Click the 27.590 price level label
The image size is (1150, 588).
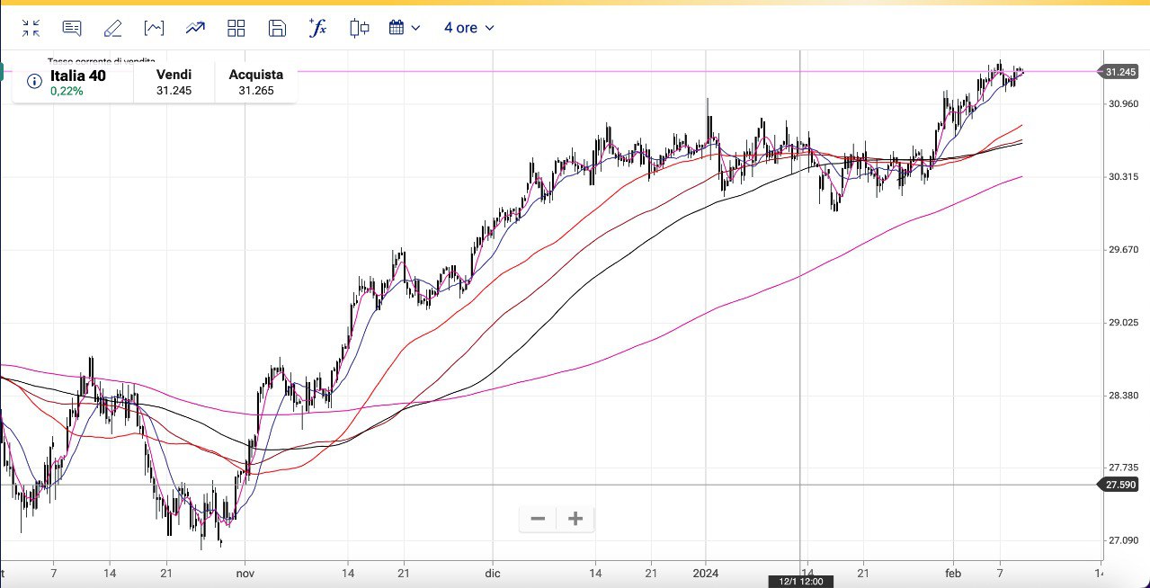point(1122,485)
